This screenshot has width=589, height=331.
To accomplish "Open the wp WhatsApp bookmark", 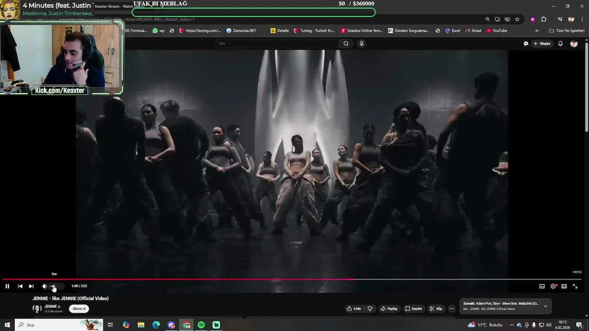I will pos(158,31).
